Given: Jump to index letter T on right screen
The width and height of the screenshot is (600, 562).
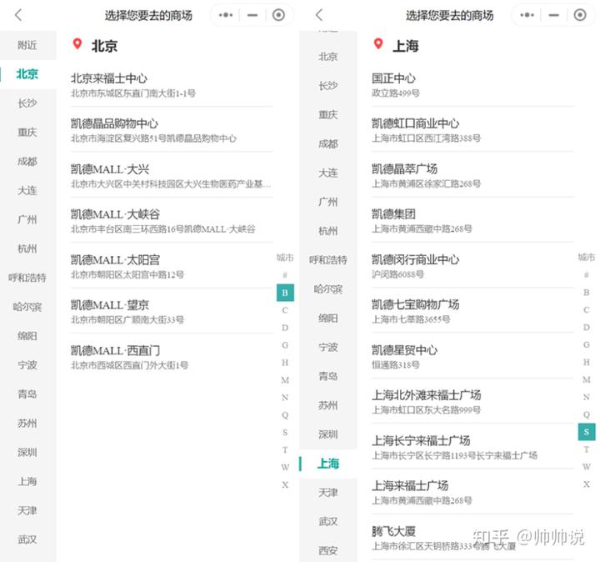Looking at the screenshot, I should 586,449.
